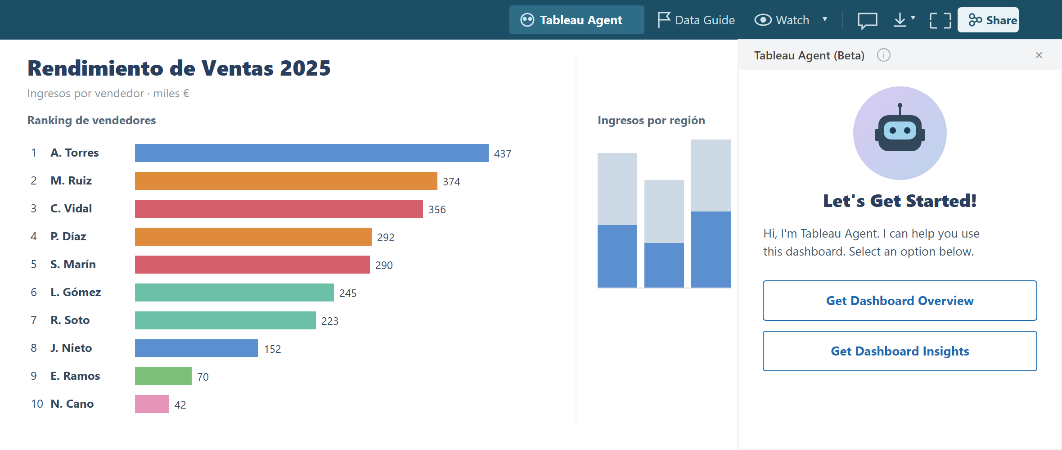The height and width of the screenshot is (450, 1062).
Task: Click the value label 70
Action: (x=203, y=377)
